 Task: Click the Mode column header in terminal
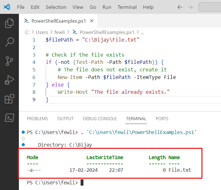(32, 158)
